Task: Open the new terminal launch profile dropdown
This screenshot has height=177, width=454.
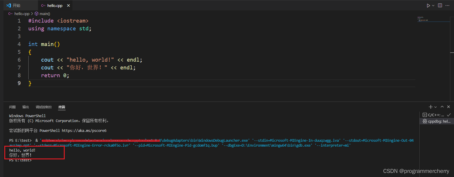Action: [x=436, y=107]
